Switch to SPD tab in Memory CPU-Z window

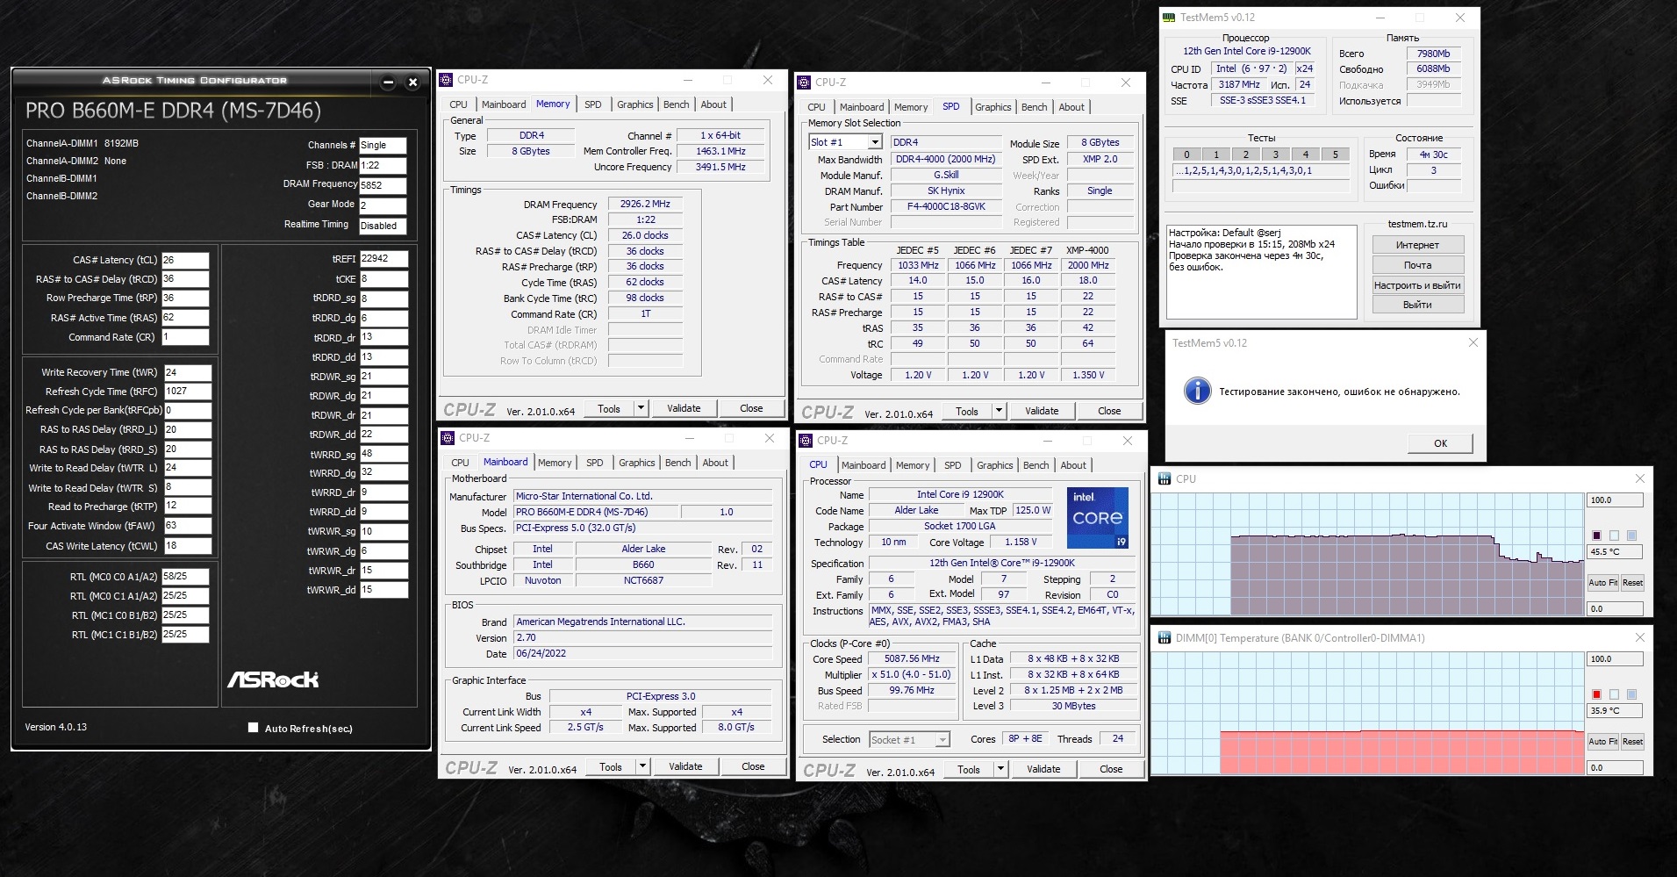pyautogui.click(x=593, y=104)
